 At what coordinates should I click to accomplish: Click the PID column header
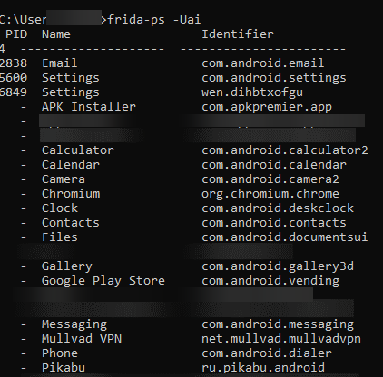click(16, 34)
